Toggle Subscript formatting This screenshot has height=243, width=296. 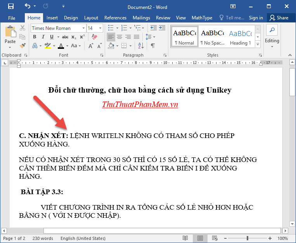pyautogui.click(x=74, y=37)
